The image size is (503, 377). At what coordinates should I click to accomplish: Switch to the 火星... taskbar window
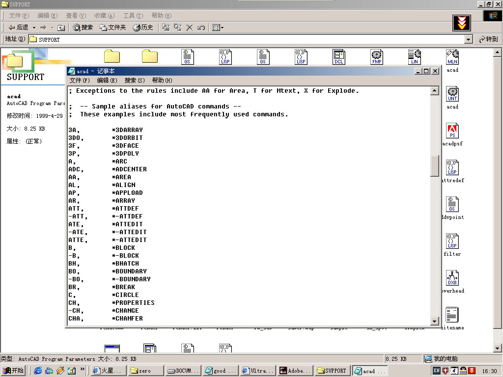(x=109, y=371)
